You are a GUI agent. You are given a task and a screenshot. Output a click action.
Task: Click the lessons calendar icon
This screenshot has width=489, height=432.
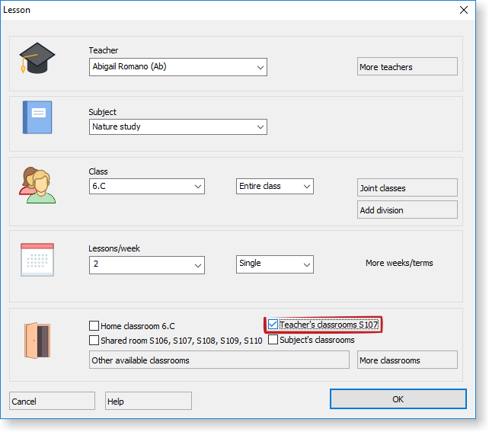37,260
